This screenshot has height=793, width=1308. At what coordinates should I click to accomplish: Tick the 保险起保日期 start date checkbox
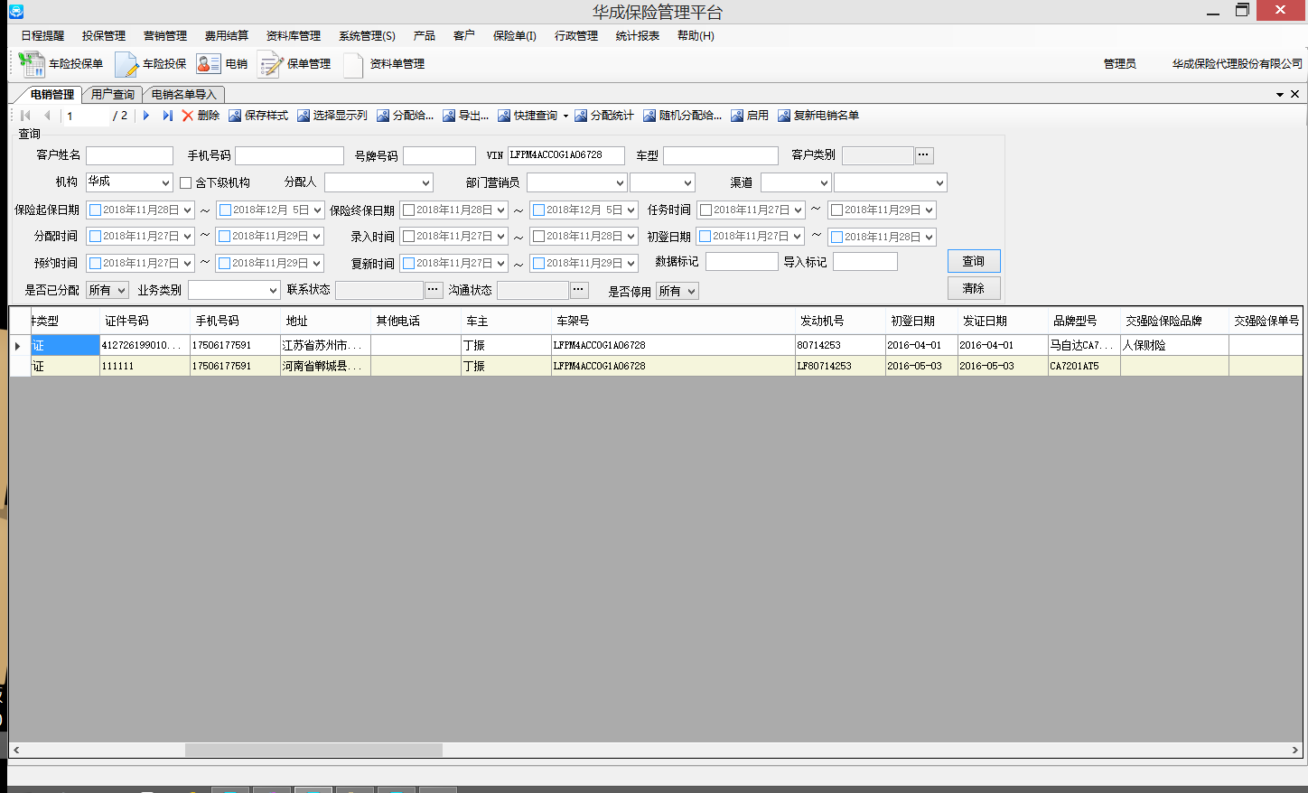95,210
